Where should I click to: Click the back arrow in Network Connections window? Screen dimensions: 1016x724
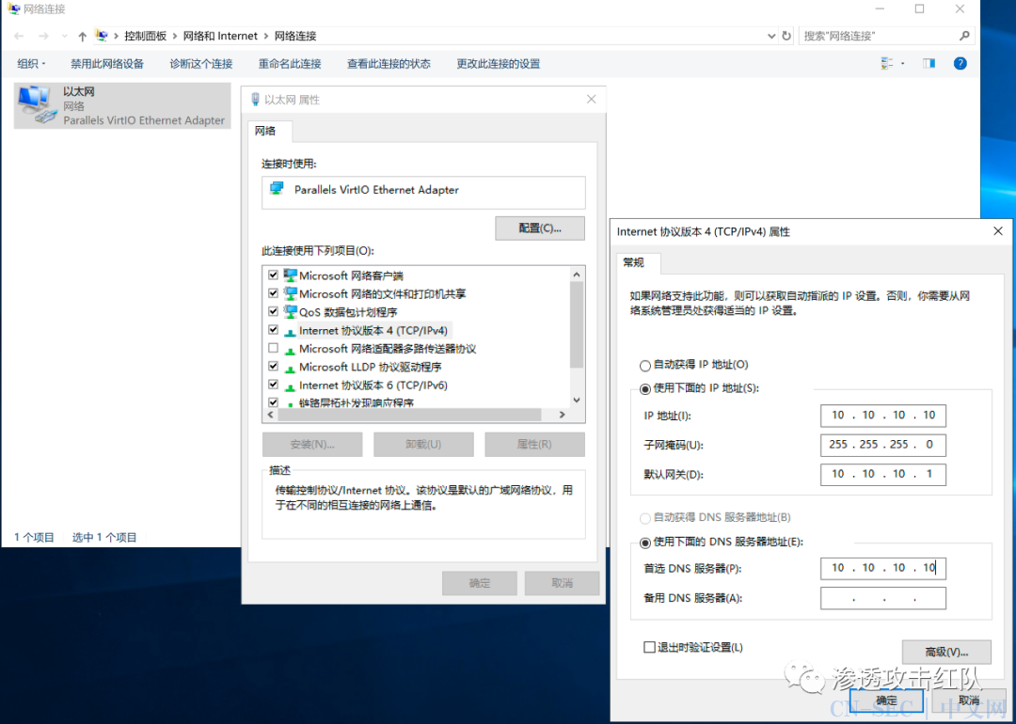point(19,37)
